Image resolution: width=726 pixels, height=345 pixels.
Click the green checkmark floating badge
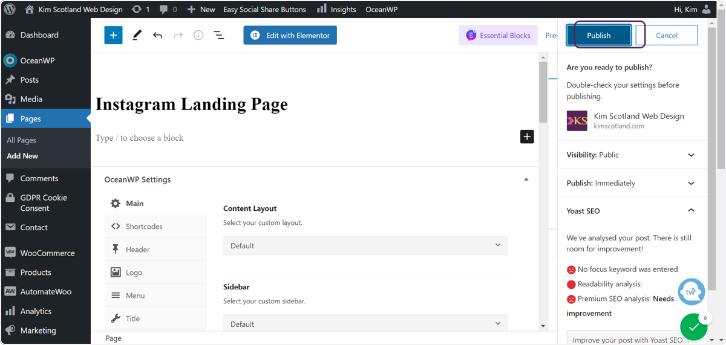tap(693, 327)
